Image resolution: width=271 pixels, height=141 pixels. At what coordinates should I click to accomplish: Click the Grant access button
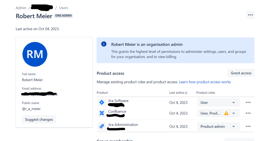click(x=241, y=73)
